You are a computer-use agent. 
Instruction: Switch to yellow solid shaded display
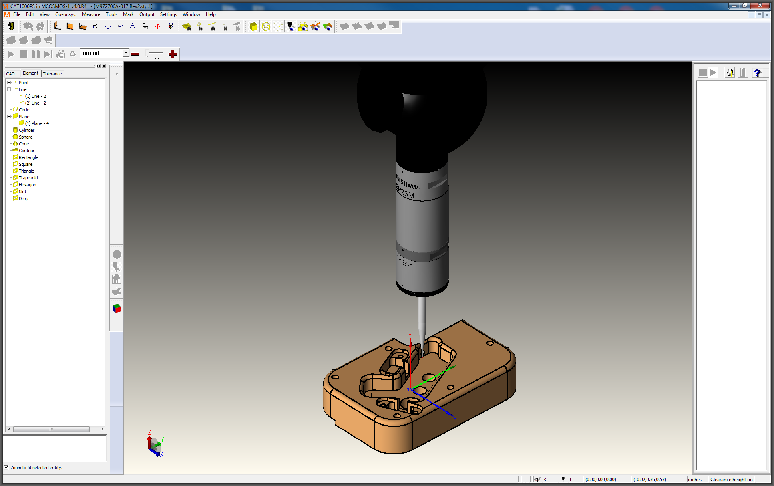(x=253, y=26)
